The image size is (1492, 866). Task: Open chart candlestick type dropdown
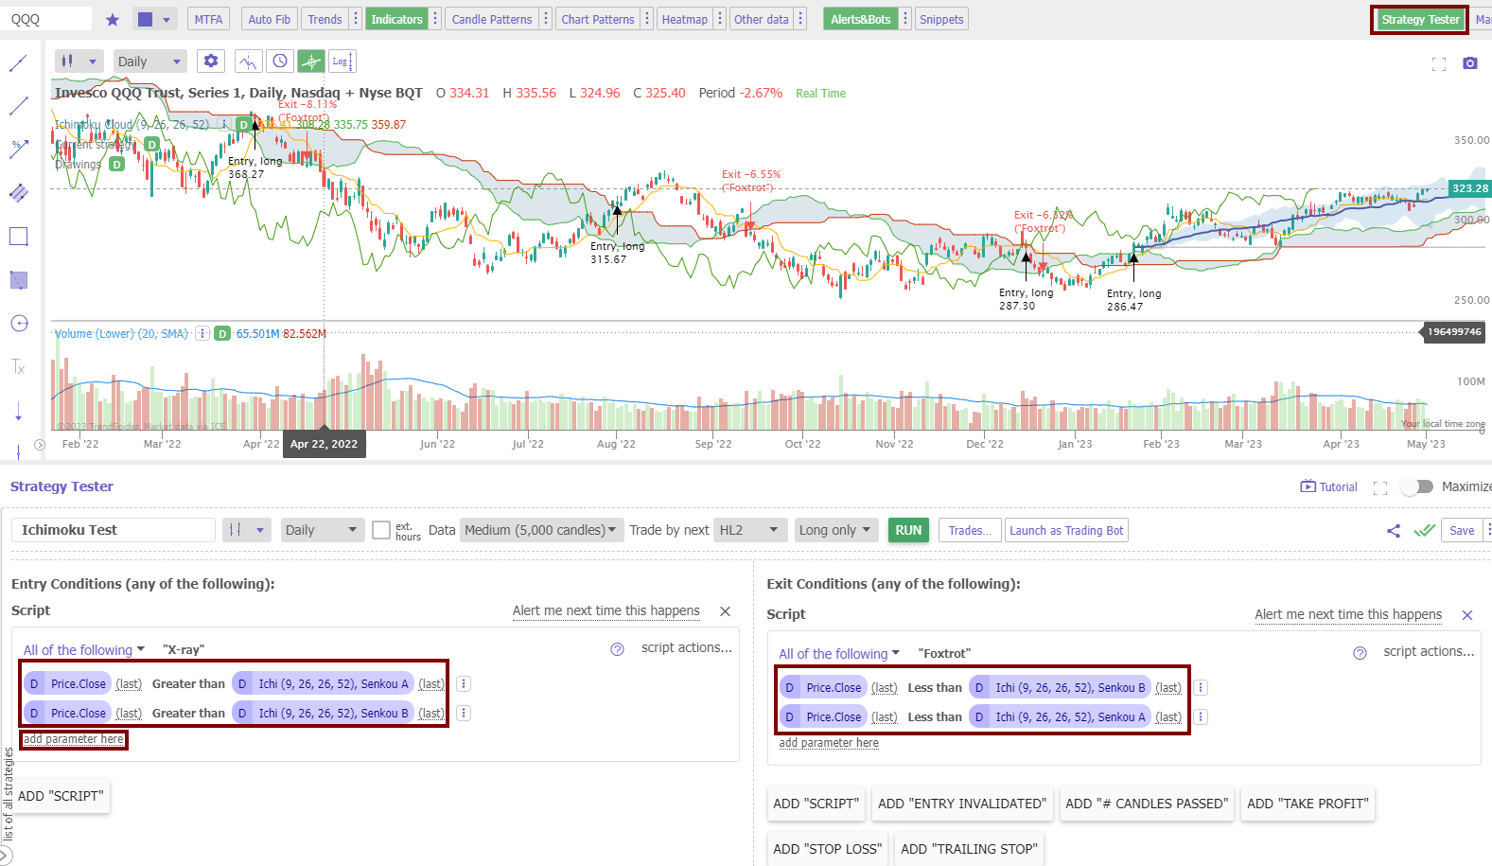click(79, 62)
